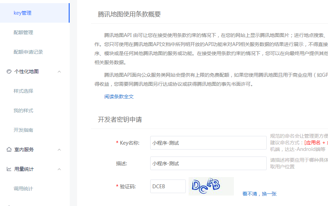Click the 个性化地图 palette icon

pyautogui.click(x=9, y=71)
